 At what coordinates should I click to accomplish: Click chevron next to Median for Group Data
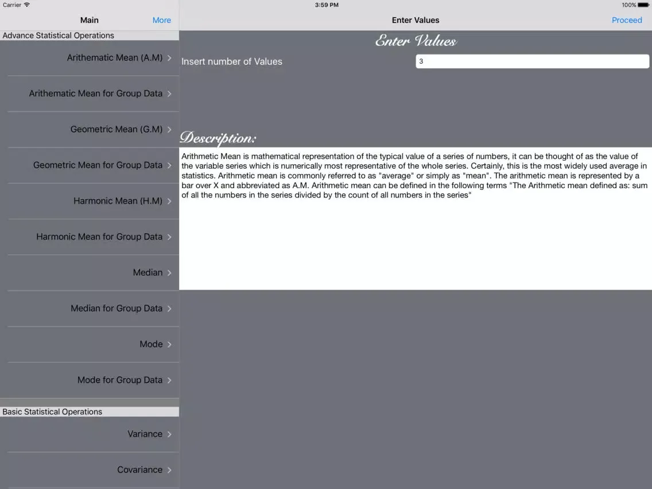169,308
